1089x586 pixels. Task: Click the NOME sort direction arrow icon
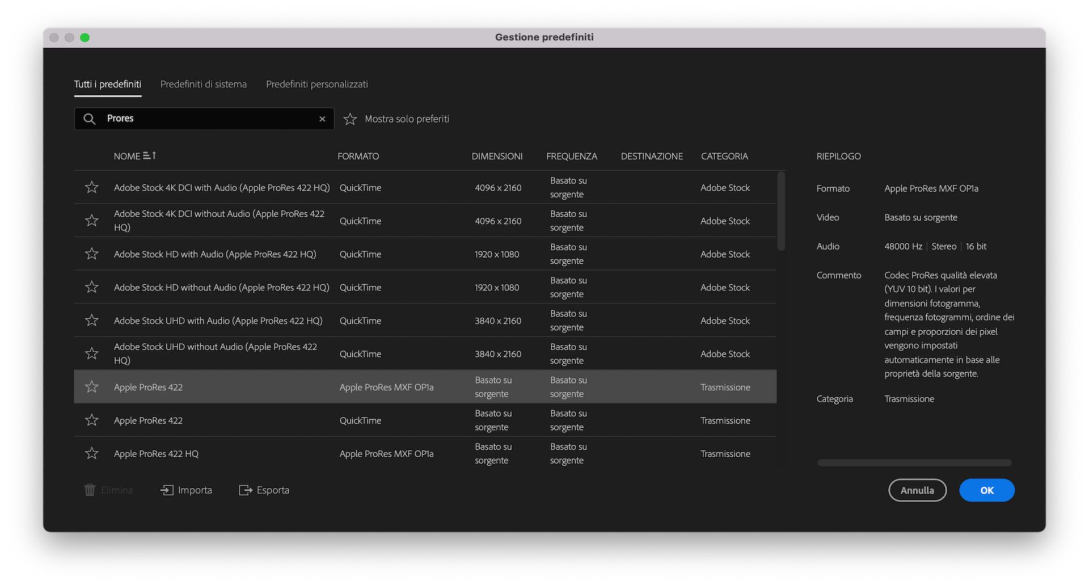tap(150, 155)
